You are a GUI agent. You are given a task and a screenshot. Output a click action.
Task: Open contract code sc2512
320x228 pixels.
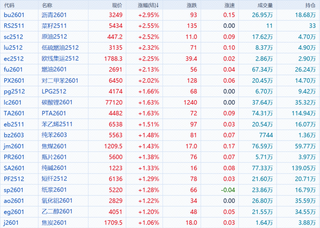(x=13, y=37)
